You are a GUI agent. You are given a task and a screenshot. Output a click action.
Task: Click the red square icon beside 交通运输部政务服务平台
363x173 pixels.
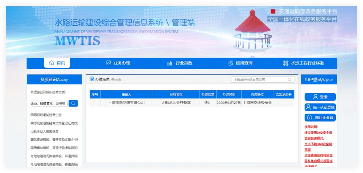point(273,11)
